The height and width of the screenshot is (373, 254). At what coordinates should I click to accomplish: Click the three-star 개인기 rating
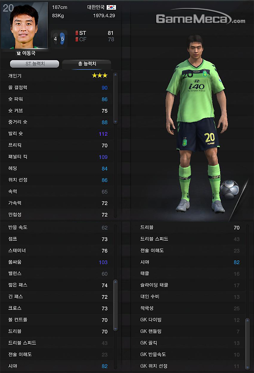coord(100,75)
